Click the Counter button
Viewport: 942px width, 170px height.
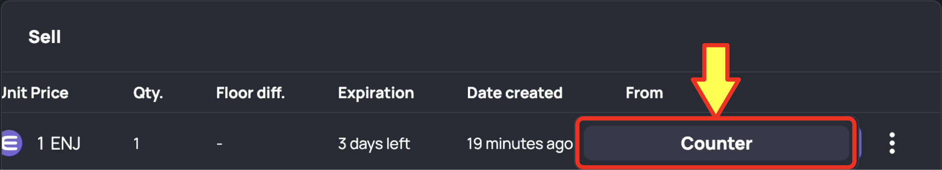tap(716, 143)
